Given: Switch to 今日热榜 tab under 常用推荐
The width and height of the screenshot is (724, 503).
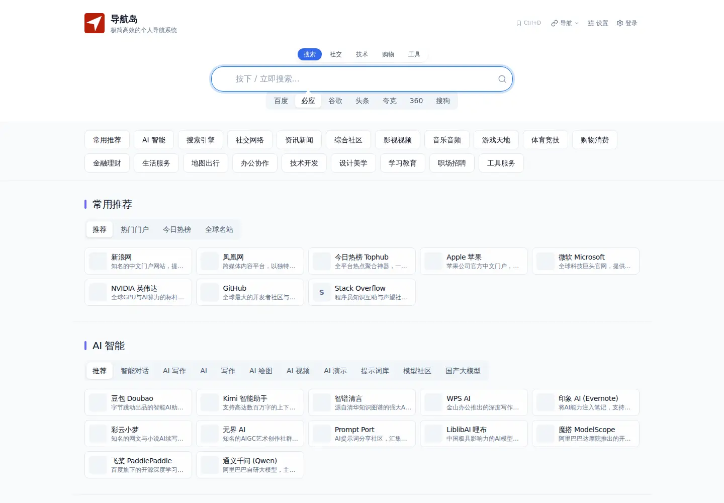Looking at the screenshot, I should pyautogui.click(x=177, y=229).
